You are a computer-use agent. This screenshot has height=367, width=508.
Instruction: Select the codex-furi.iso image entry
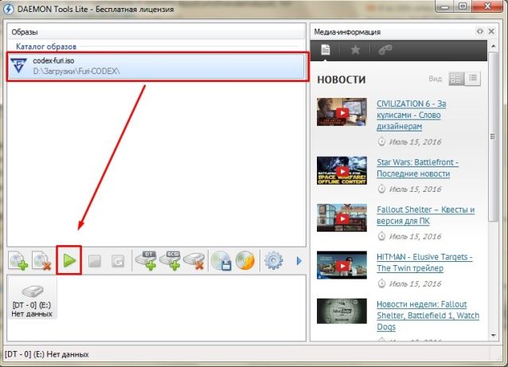point(157,66)
